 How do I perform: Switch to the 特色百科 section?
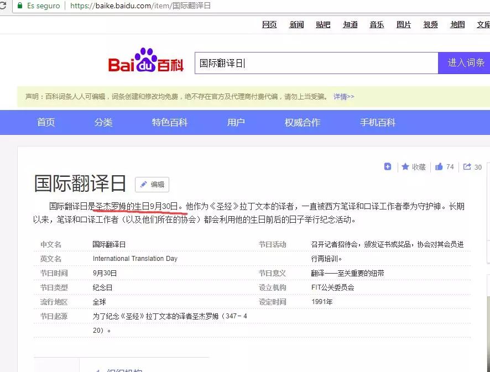[169, 122]
